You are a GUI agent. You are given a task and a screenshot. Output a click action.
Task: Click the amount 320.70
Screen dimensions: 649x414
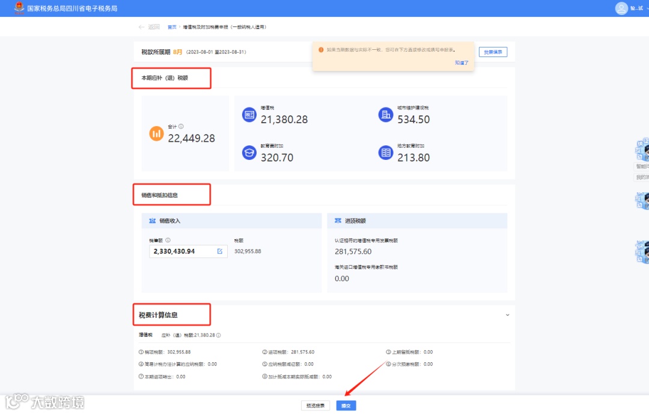[x=277, y=158]
